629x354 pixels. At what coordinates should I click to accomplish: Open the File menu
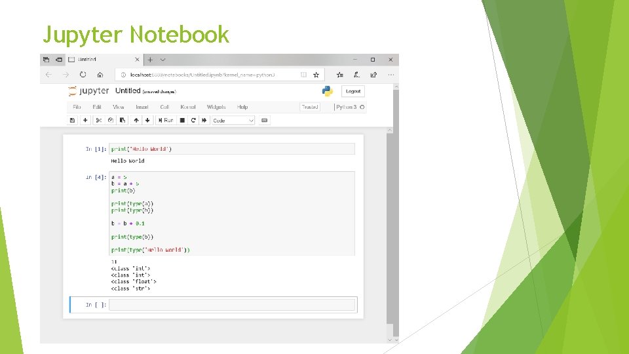tap(77, 107)
